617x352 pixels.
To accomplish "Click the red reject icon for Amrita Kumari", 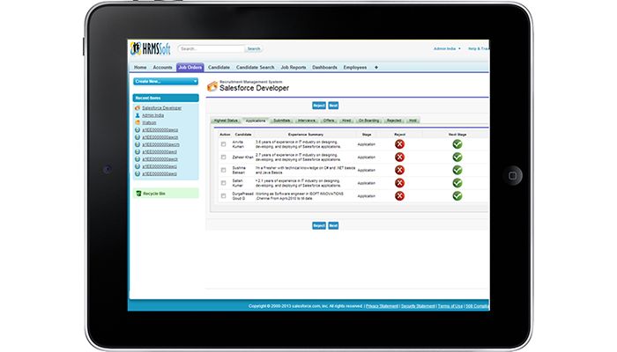I will (x=399, y=144).
